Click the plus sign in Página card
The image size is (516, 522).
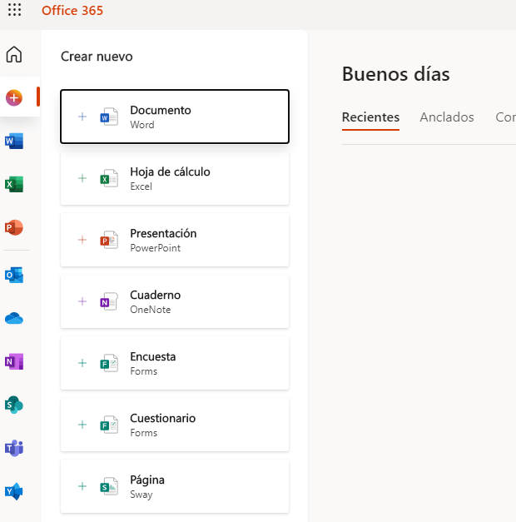[x=82, y=486]
